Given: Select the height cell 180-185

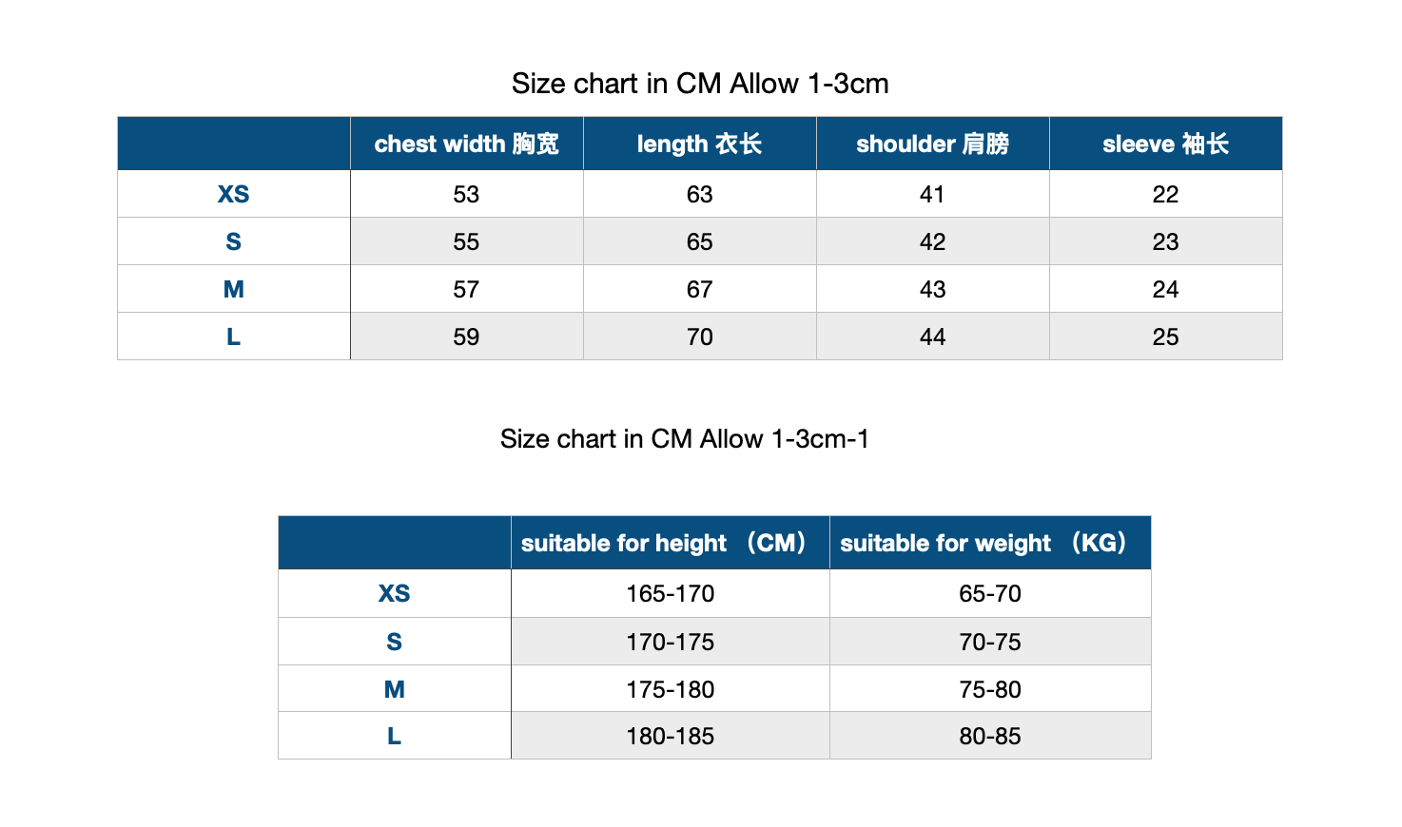Looking at the screenshot, I should pyautogui.click(x=670, y=736).
